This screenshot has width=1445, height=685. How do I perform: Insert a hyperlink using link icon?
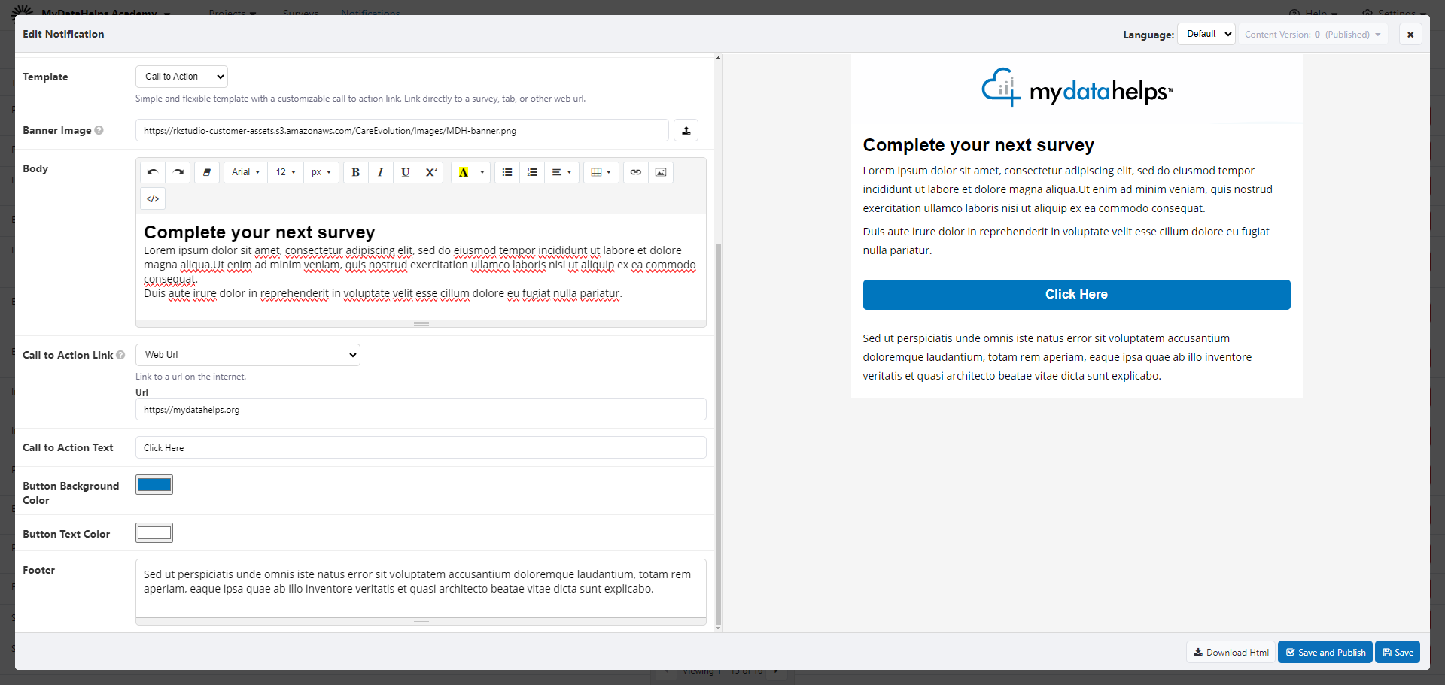pyautogui.click(x=636, y=172)
